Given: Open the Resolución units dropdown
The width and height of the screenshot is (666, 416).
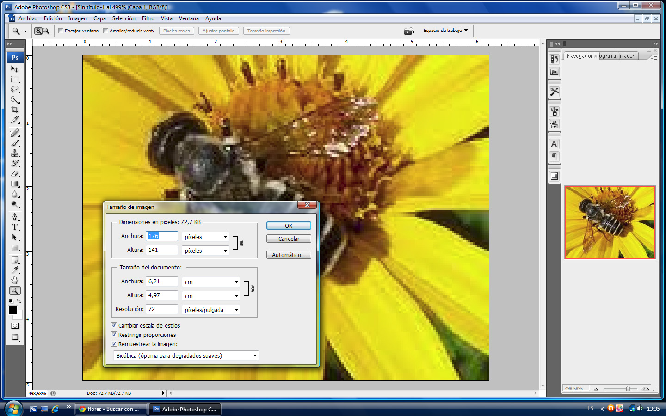Looking at the screenshot, I should coord(211,310).
